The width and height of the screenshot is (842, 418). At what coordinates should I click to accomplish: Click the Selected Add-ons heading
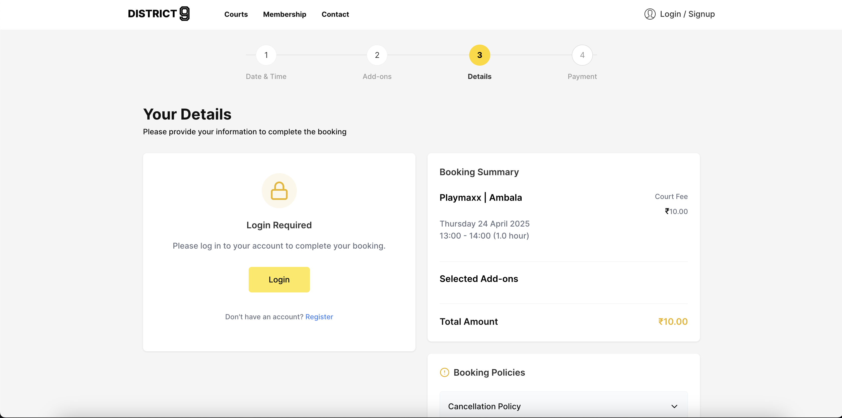coord(478,279)
